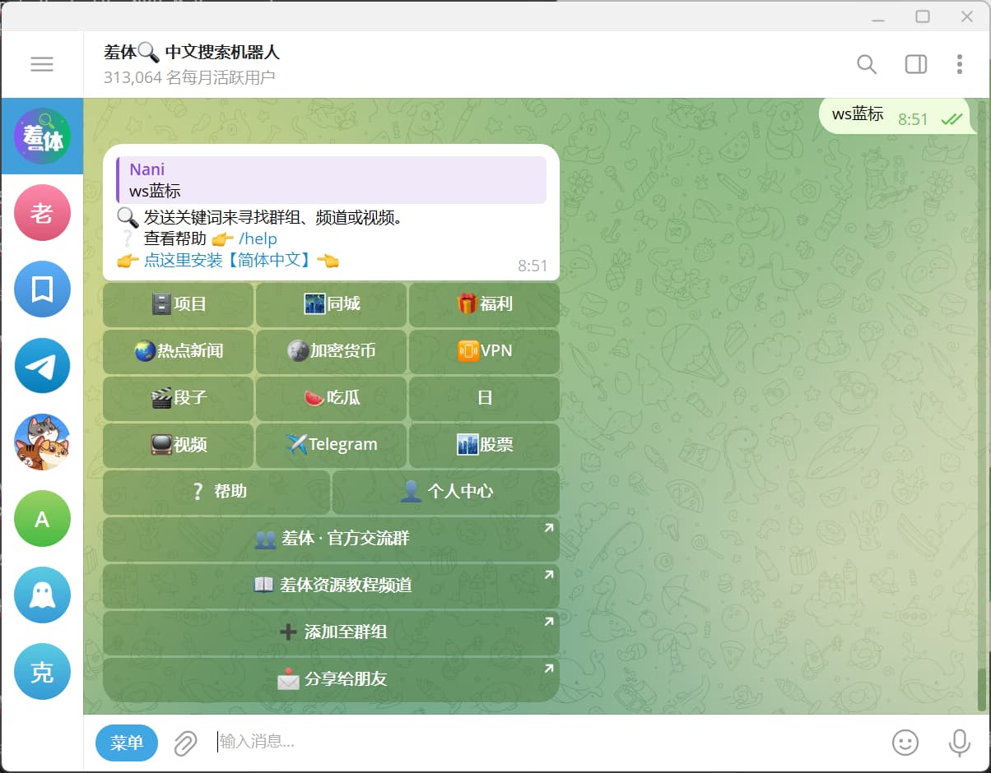Search within this chat
Screen dimensions: 991x773
tap(866, 64)
